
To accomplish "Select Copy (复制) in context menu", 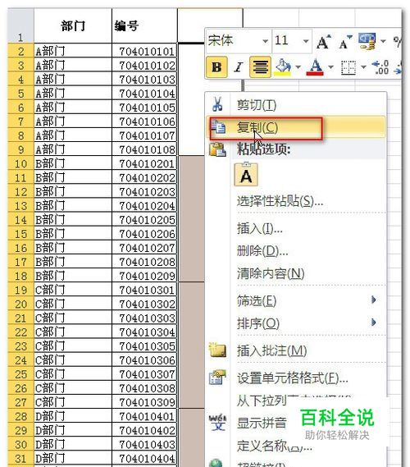I will 296,127.
